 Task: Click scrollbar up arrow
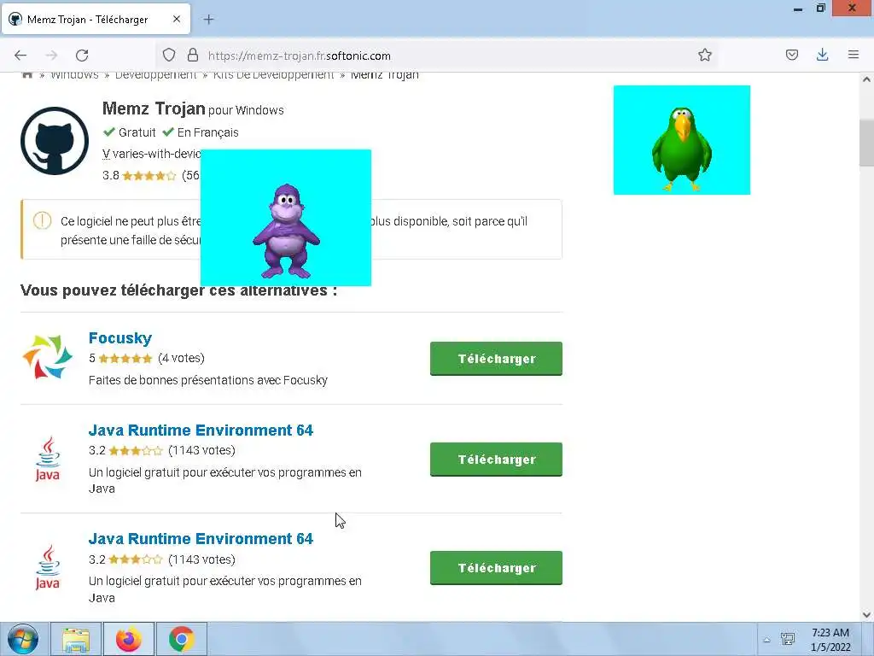pyautogui.click(x=866, y=79)
